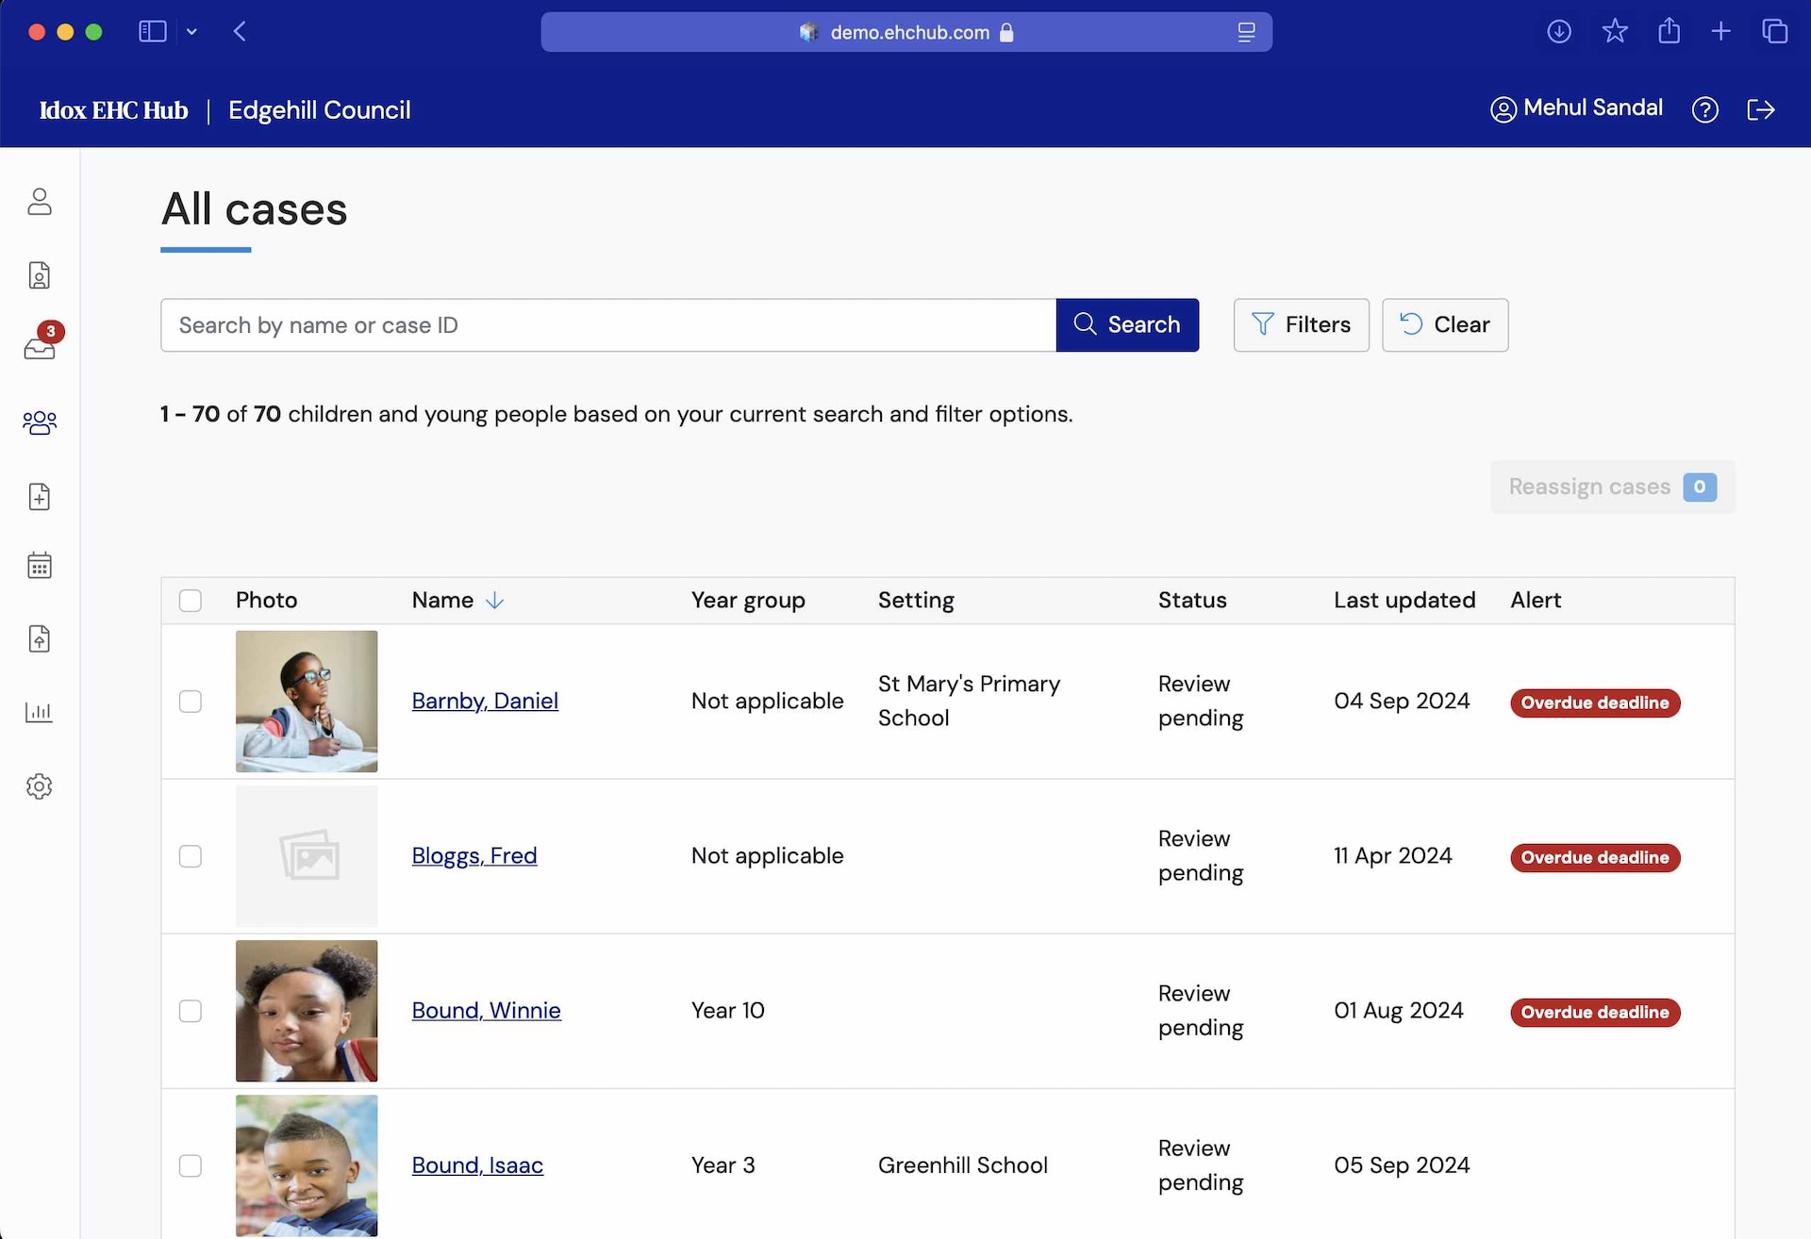Tick the checkbox for Barnby, Daniel
The height and width of the screenshot is (1239, 1811).
(191, 702)
